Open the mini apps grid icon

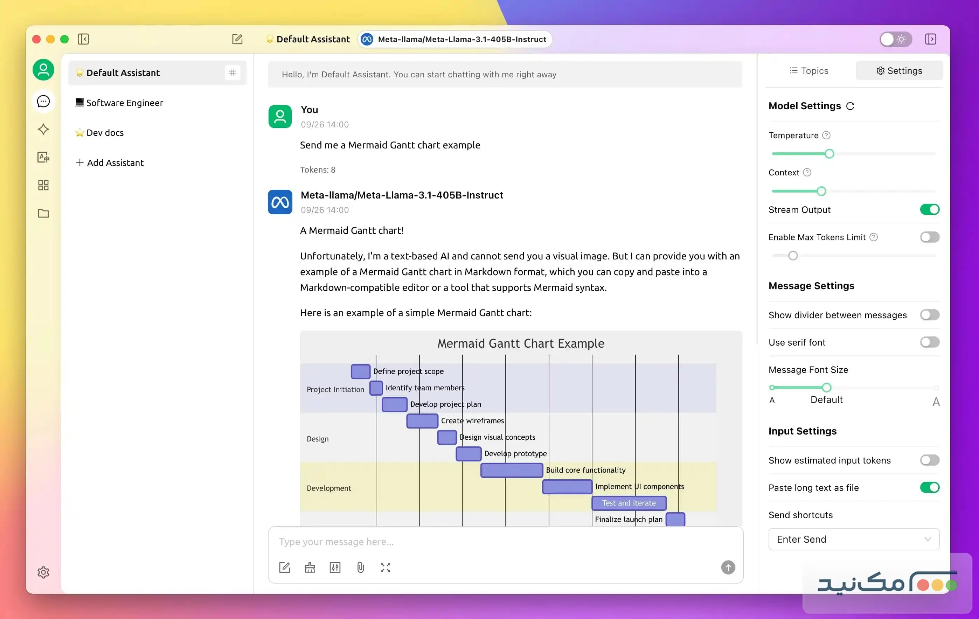(x=43, y=185)
